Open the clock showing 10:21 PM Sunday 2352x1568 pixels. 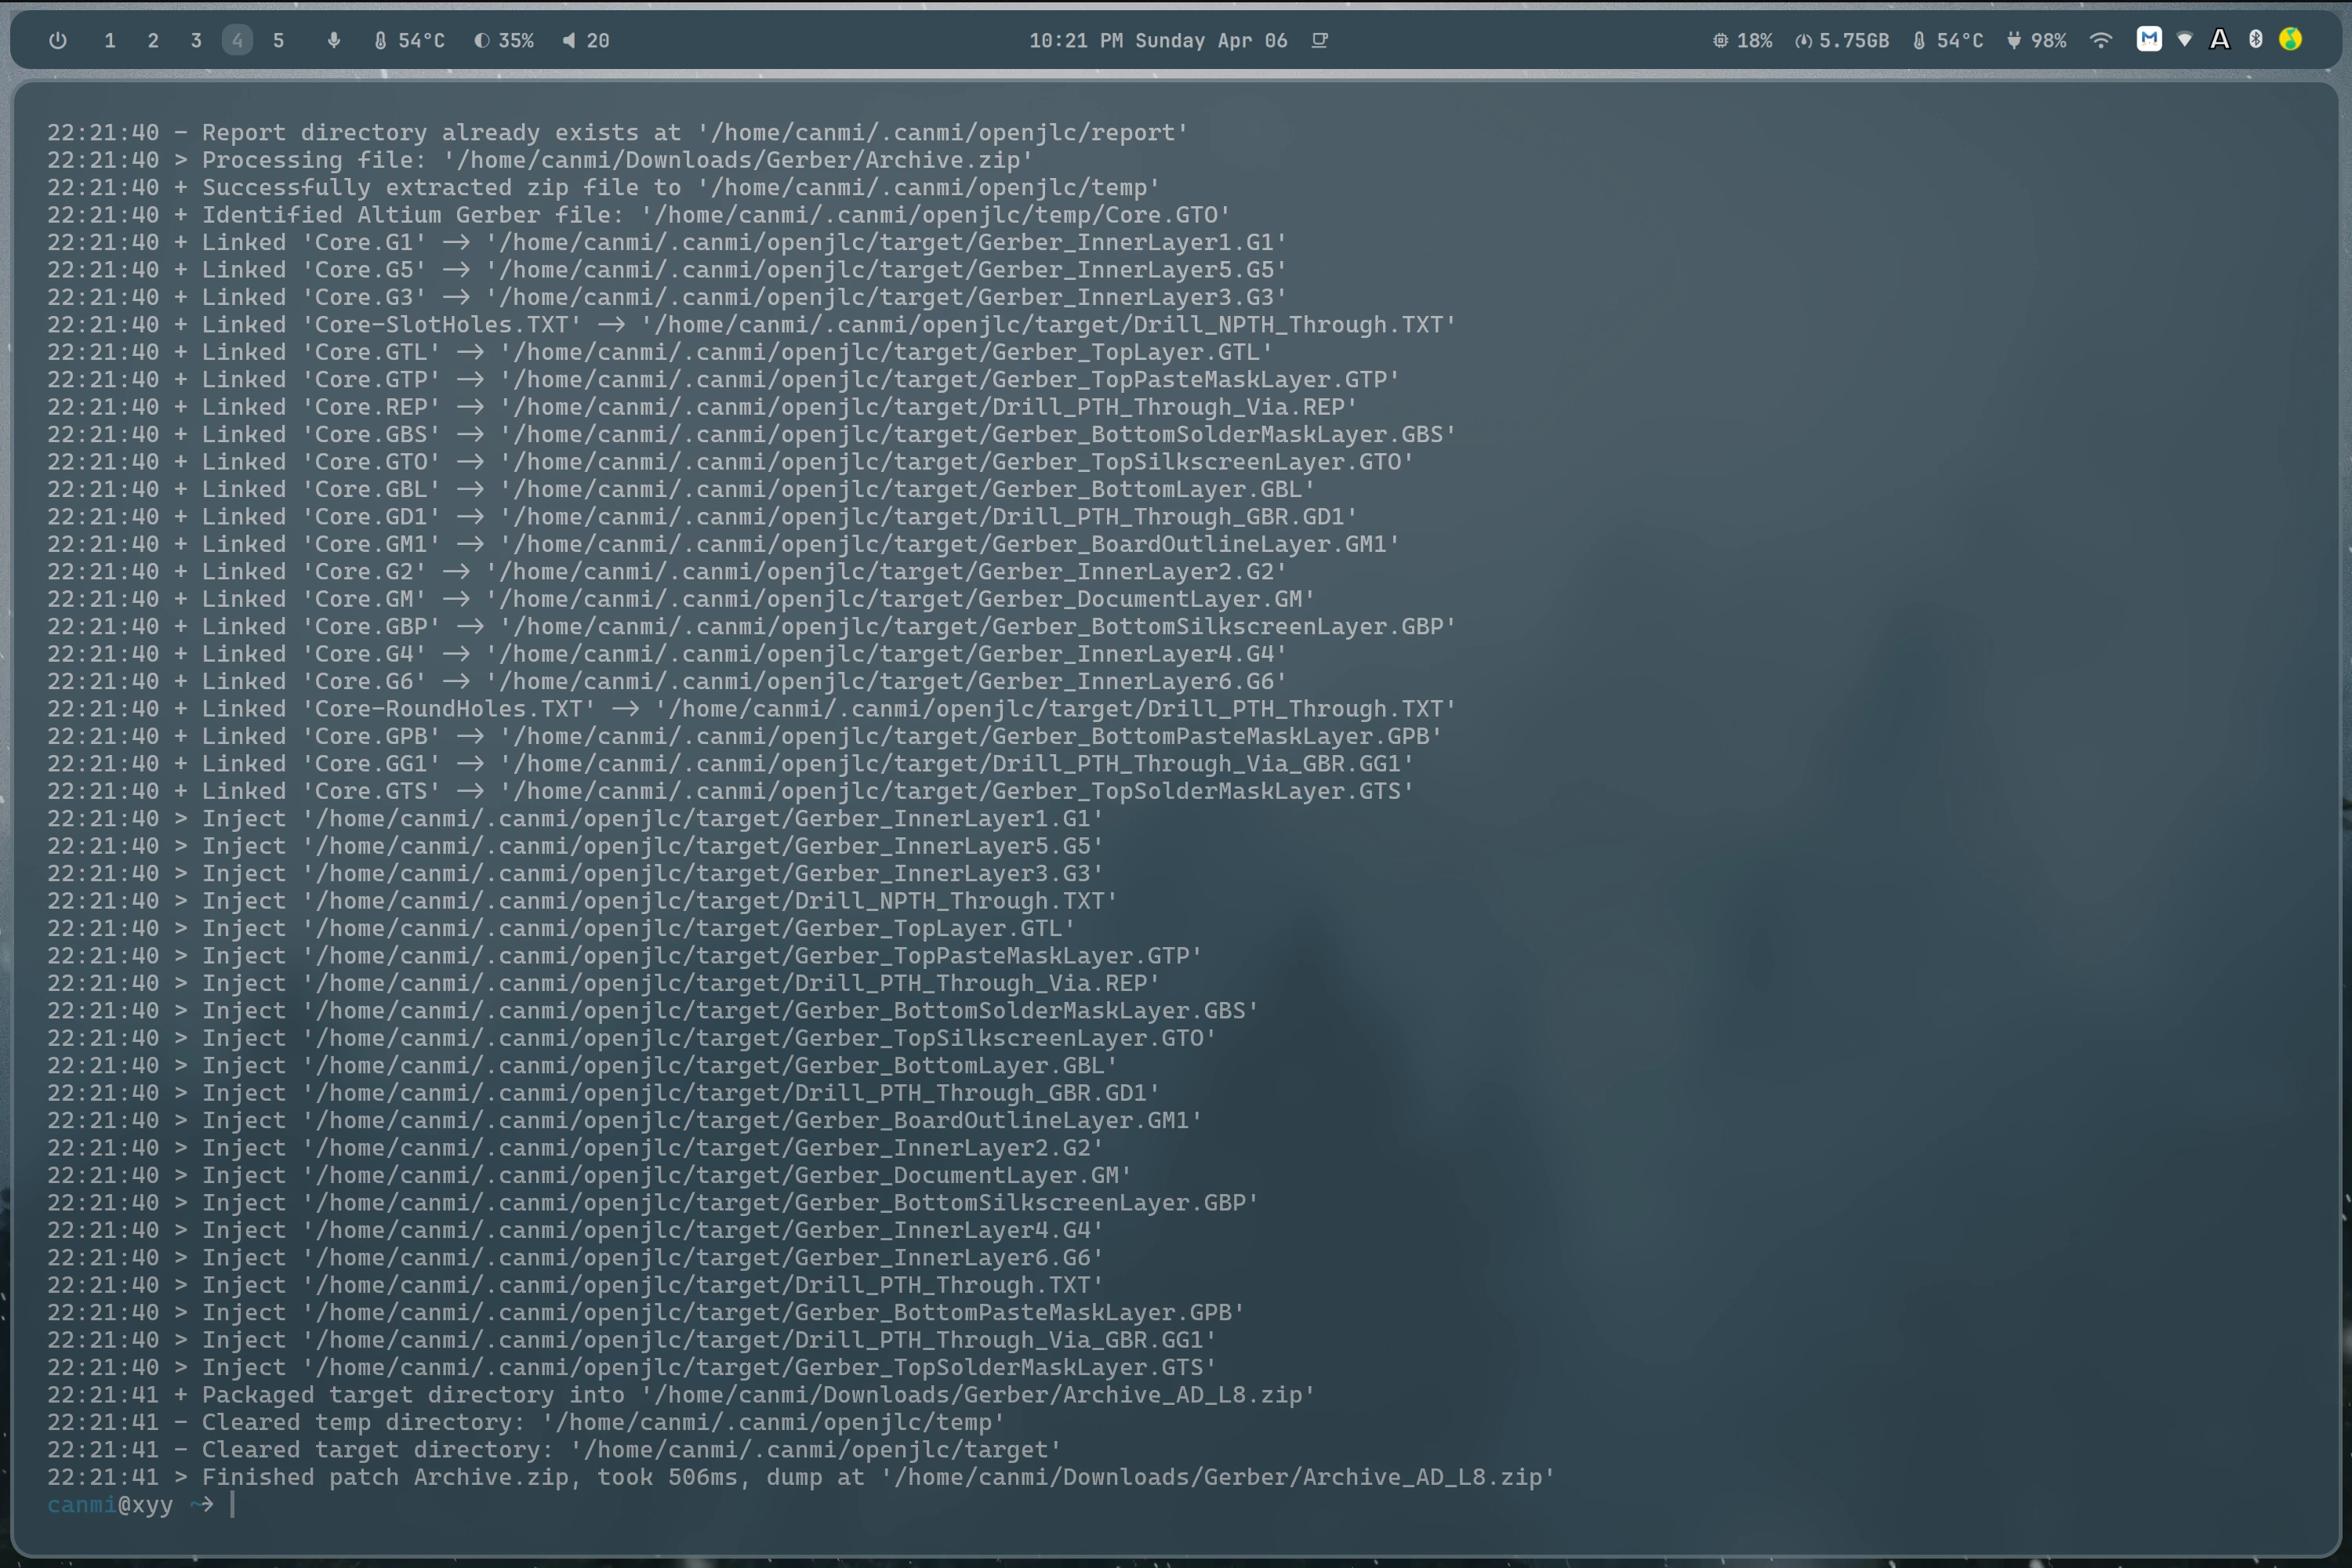pos(1158,41)
